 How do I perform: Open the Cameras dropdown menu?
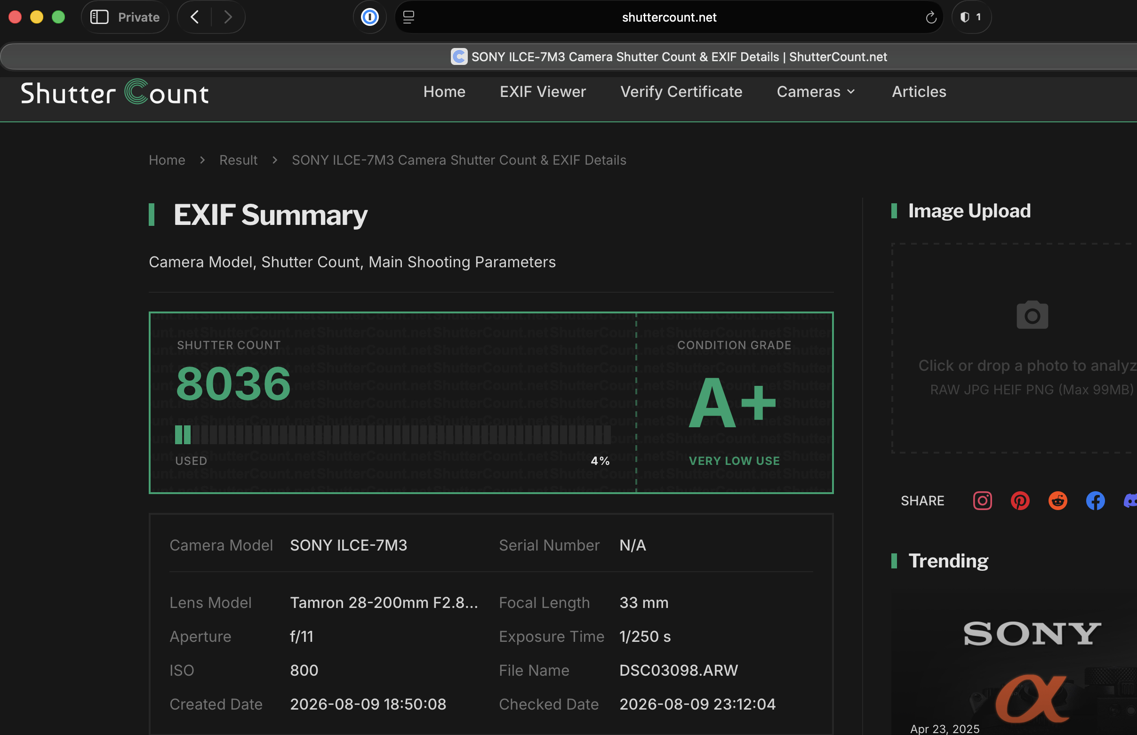816,92
